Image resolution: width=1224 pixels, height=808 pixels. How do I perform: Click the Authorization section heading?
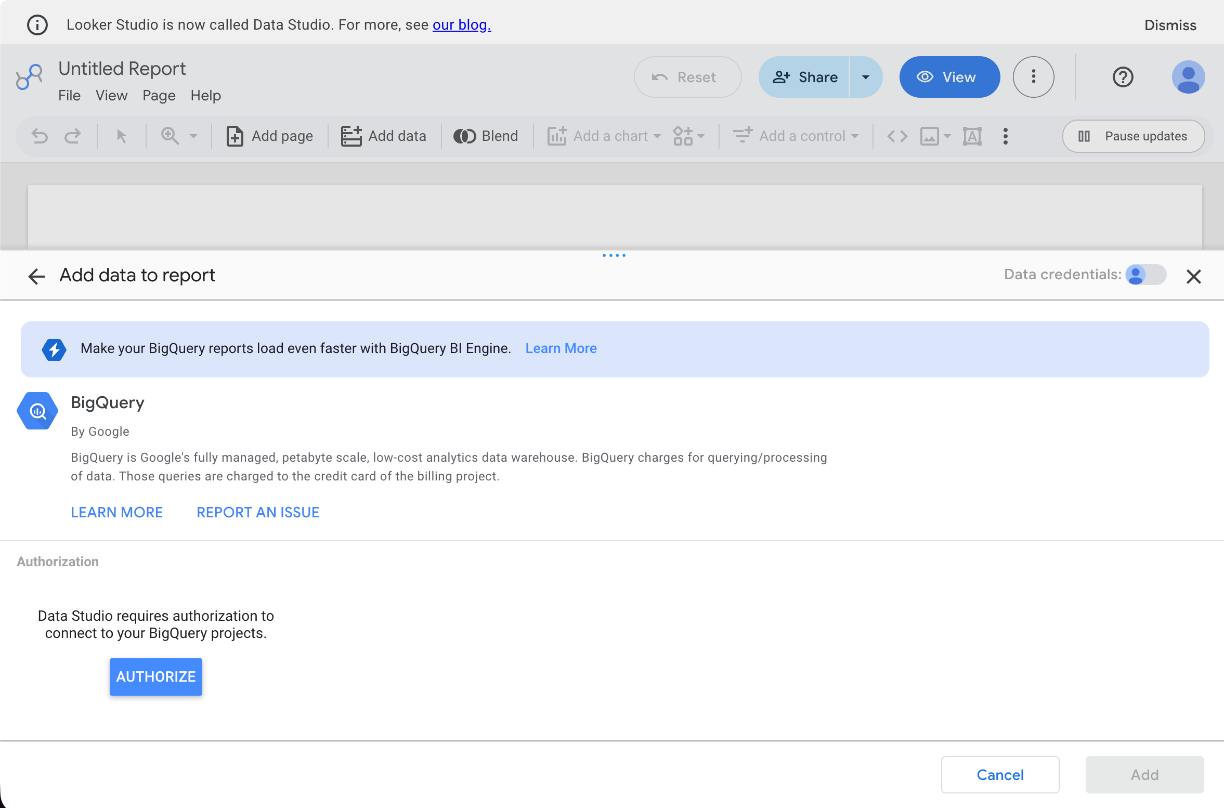click(x=58, y=562)
